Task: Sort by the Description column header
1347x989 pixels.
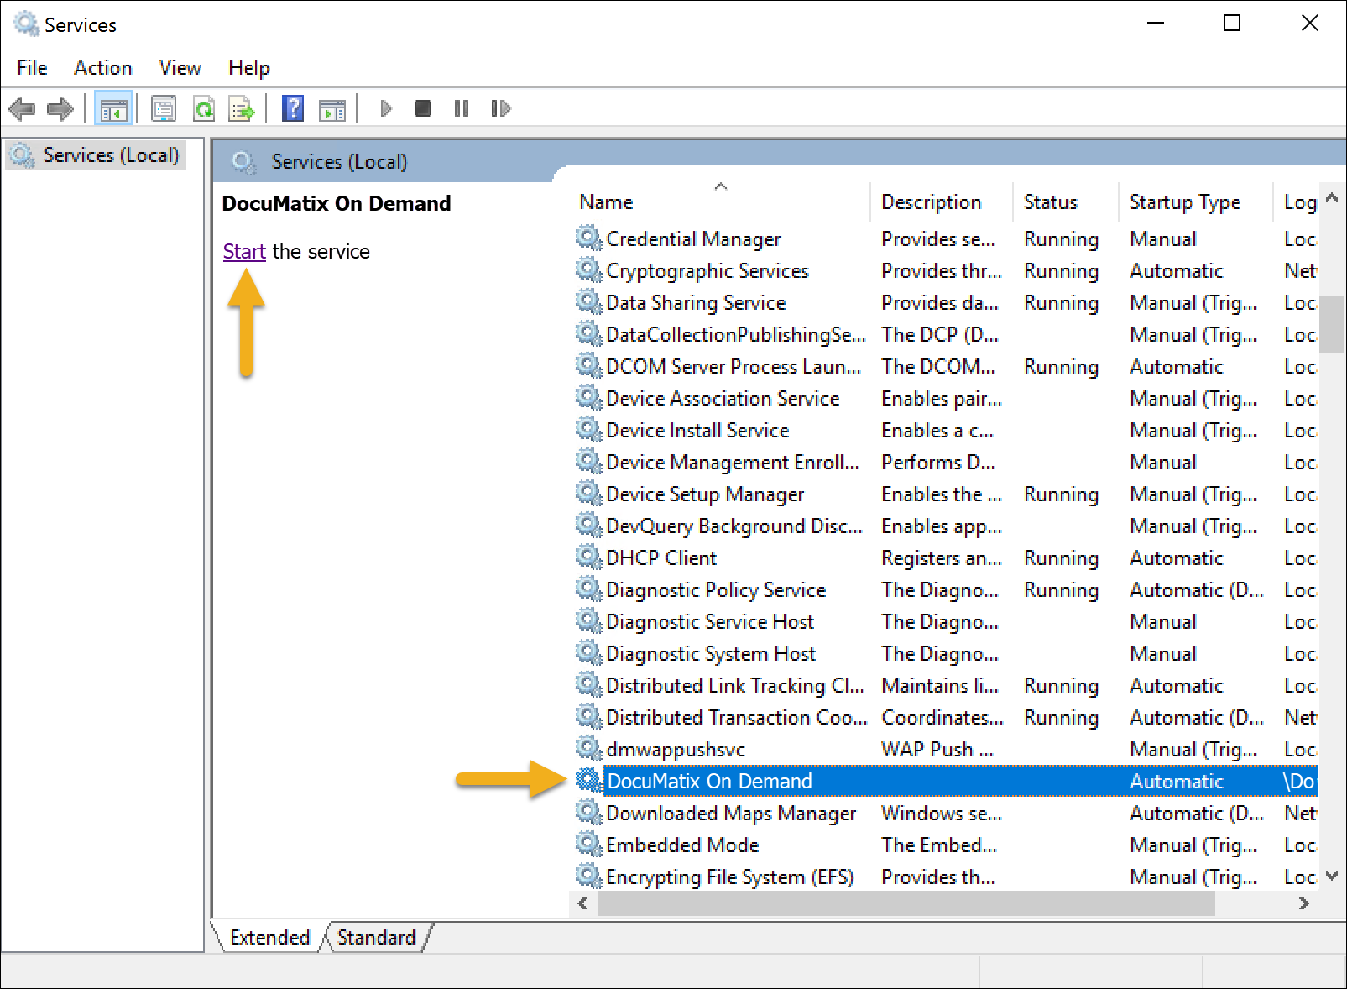Action: [x=942, y=202]
